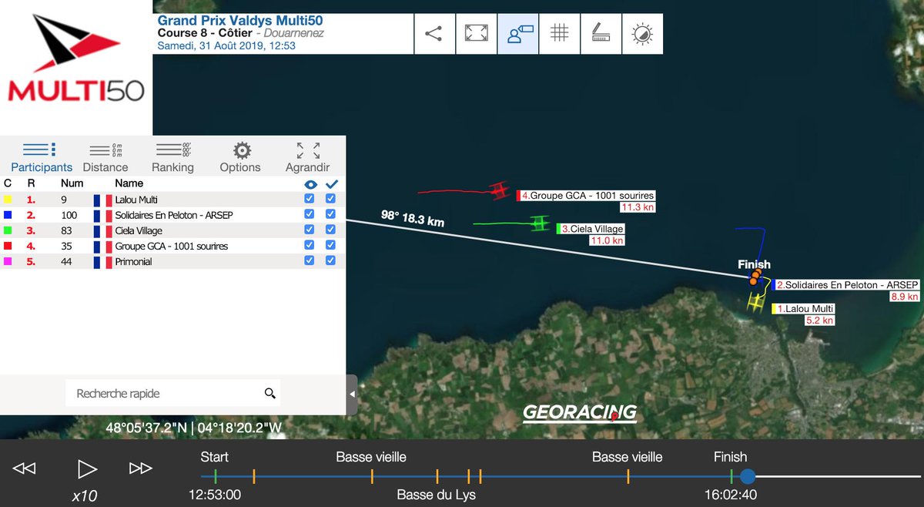
Task: Toggle check column for Primonial
Action: 331,261
